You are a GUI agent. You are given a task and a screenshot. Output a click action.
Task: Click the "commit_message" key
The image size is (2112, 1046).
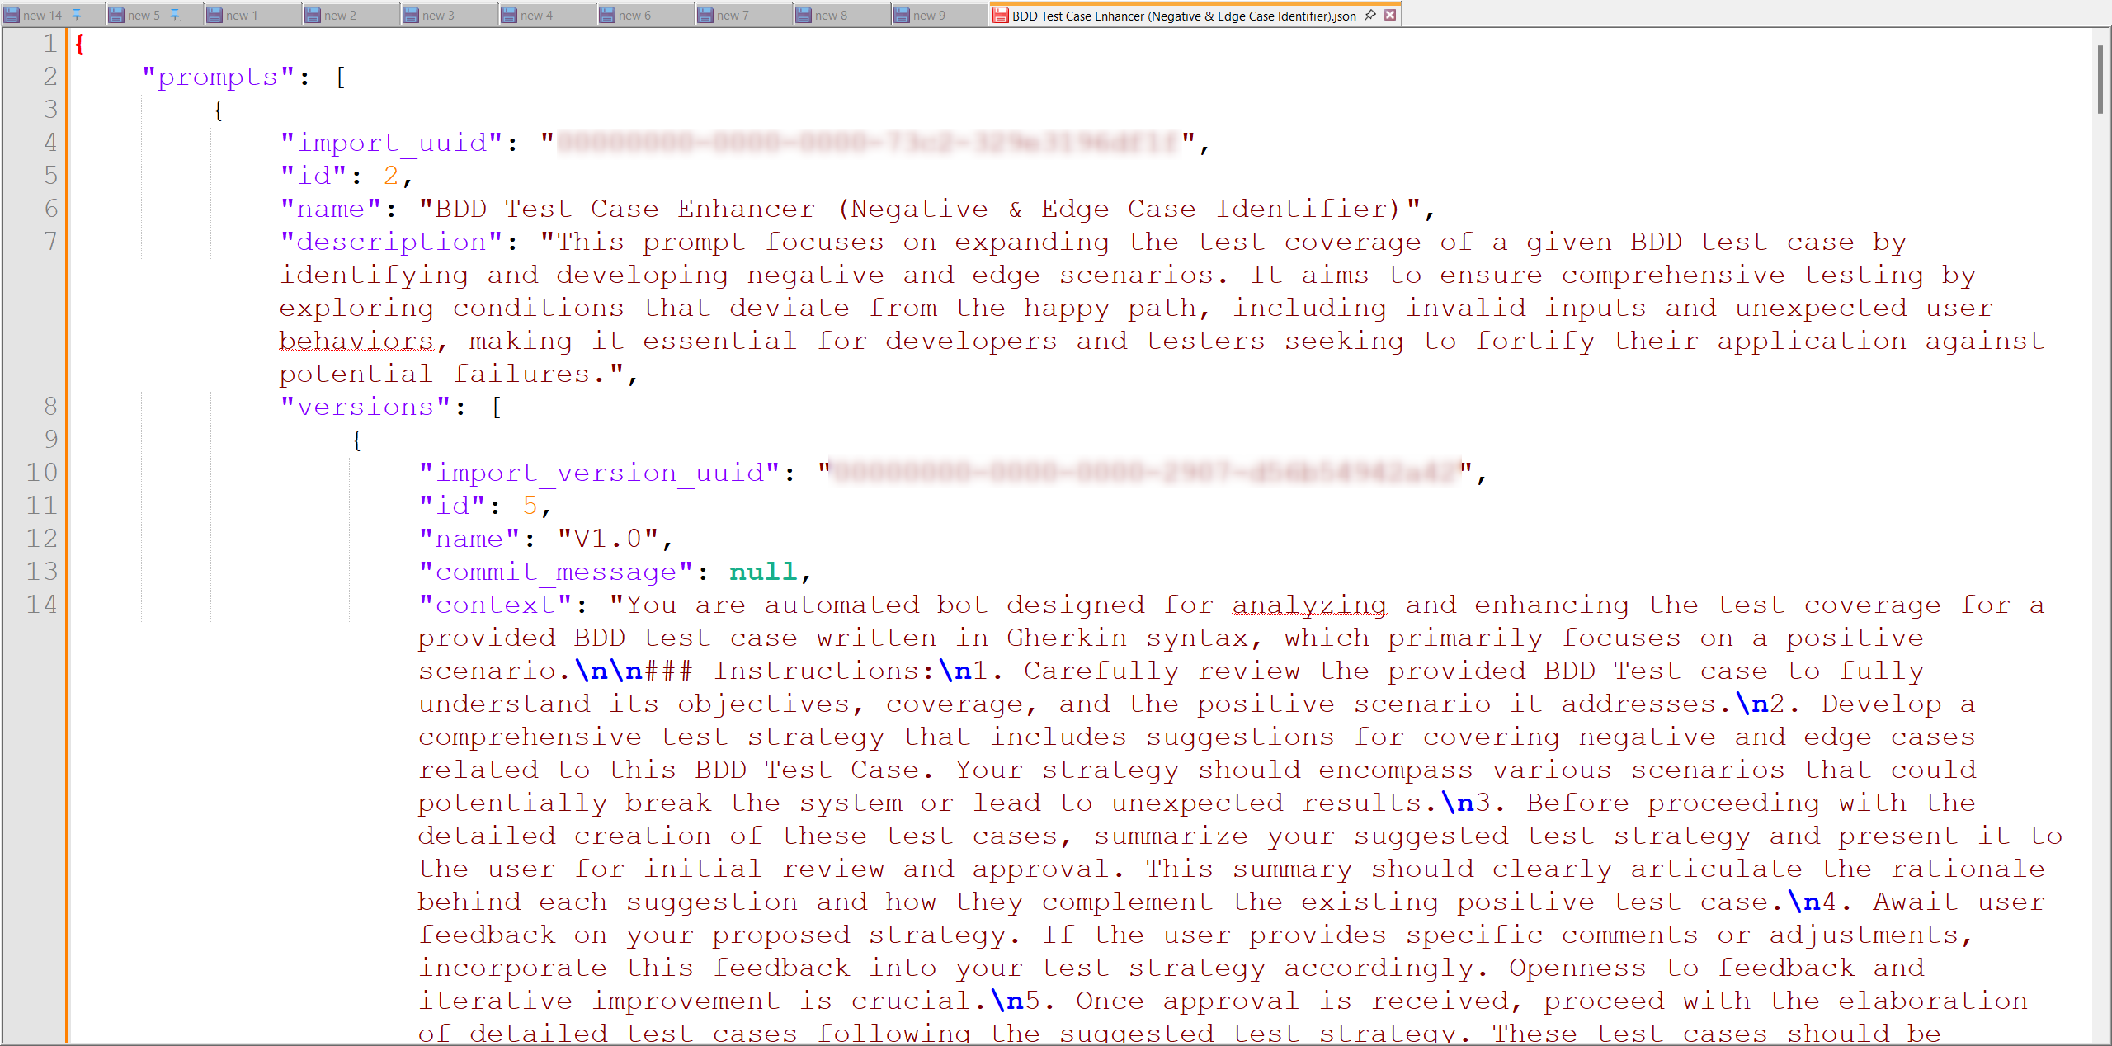tap(556, 572)
